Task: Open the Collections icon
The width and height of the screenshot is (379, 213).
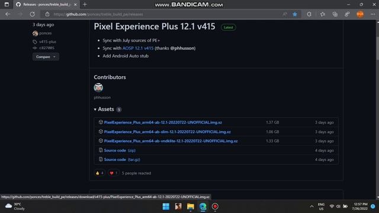Action: point(335,14)
